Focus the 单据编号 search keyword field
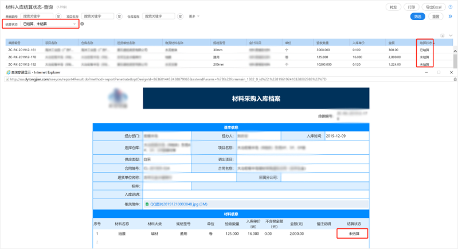Image resolution: width=458 pixels, height=249 pixels. 37,17
